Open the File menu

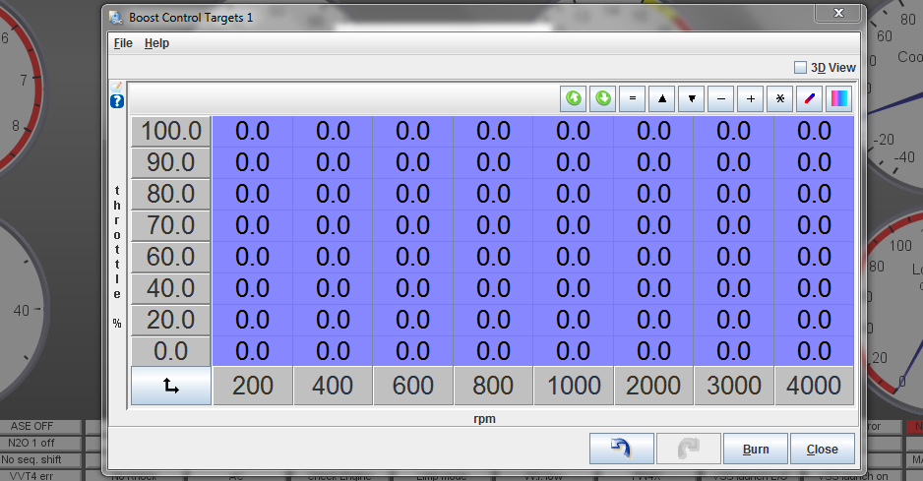(x=123, y=43)
